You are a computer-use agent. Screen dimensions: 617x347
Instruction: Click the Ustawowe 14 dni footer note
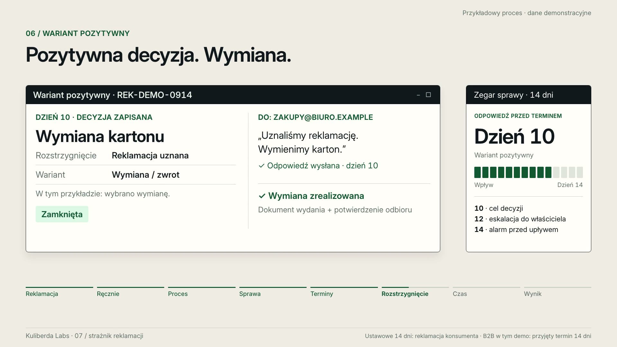coord(478,336)
